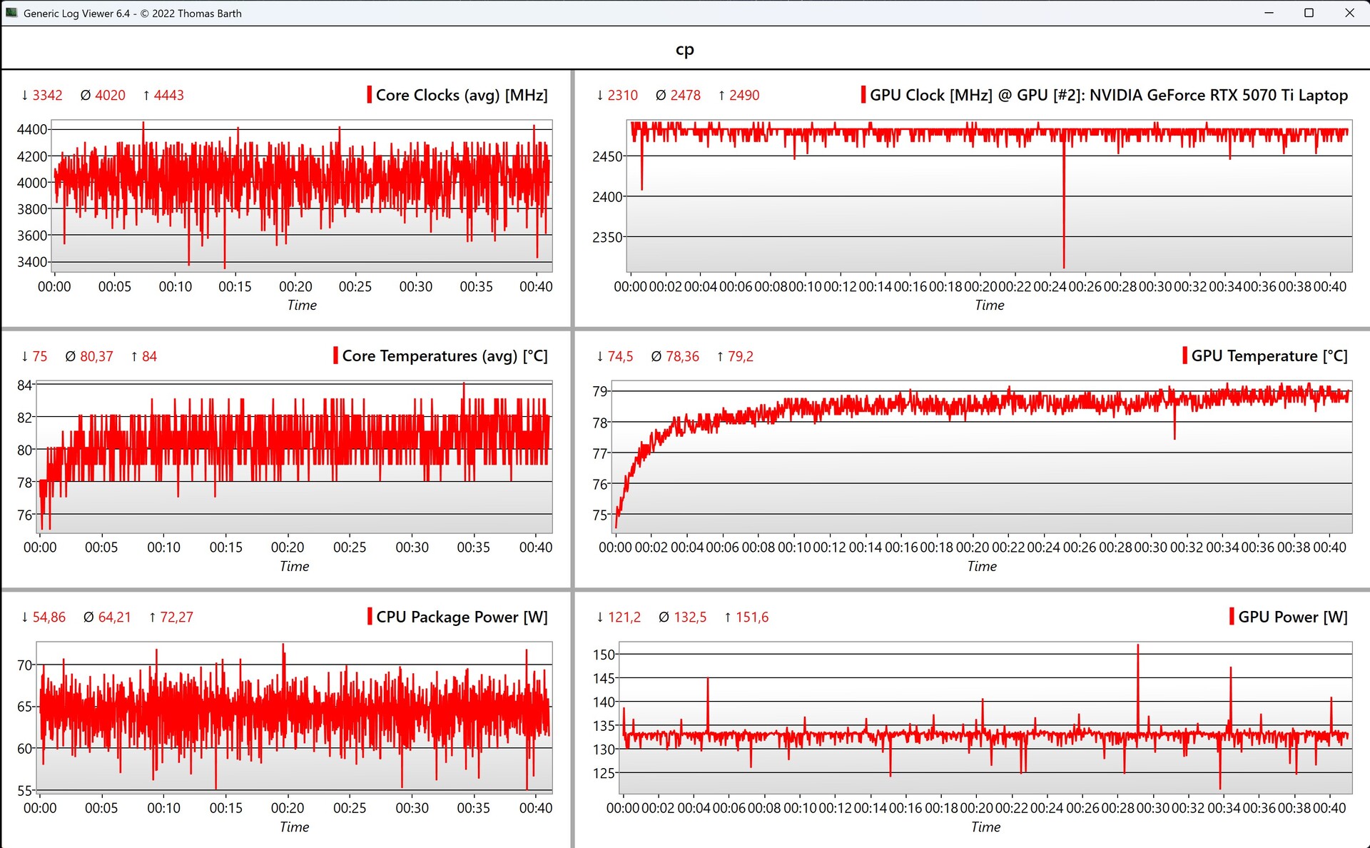Click the Core Clocks (avg) [MHz] title
This screenshot has height=848, width=1370.
(x=461, y=95)
